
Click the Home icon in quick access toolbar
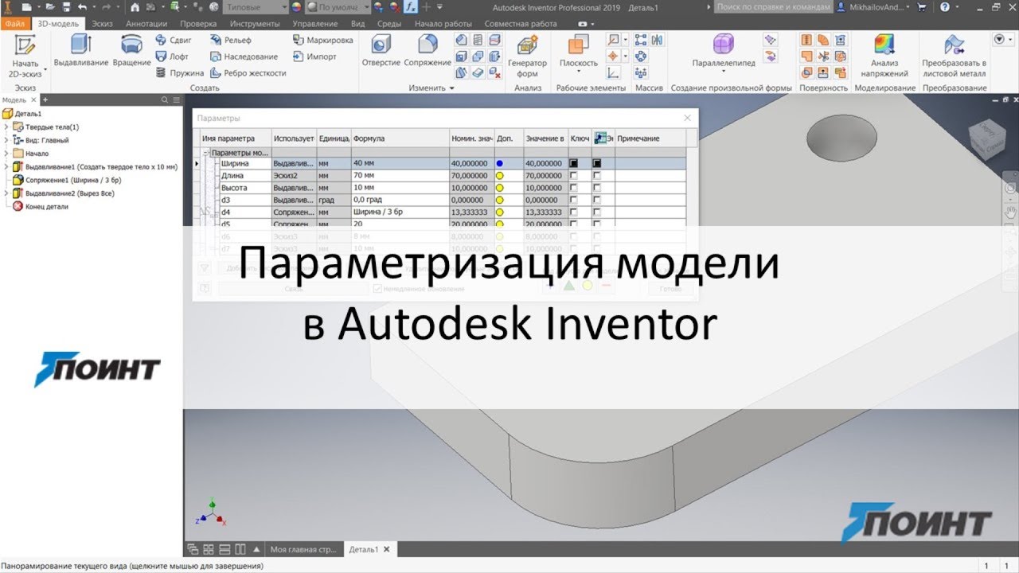click(x=135, y=6)
